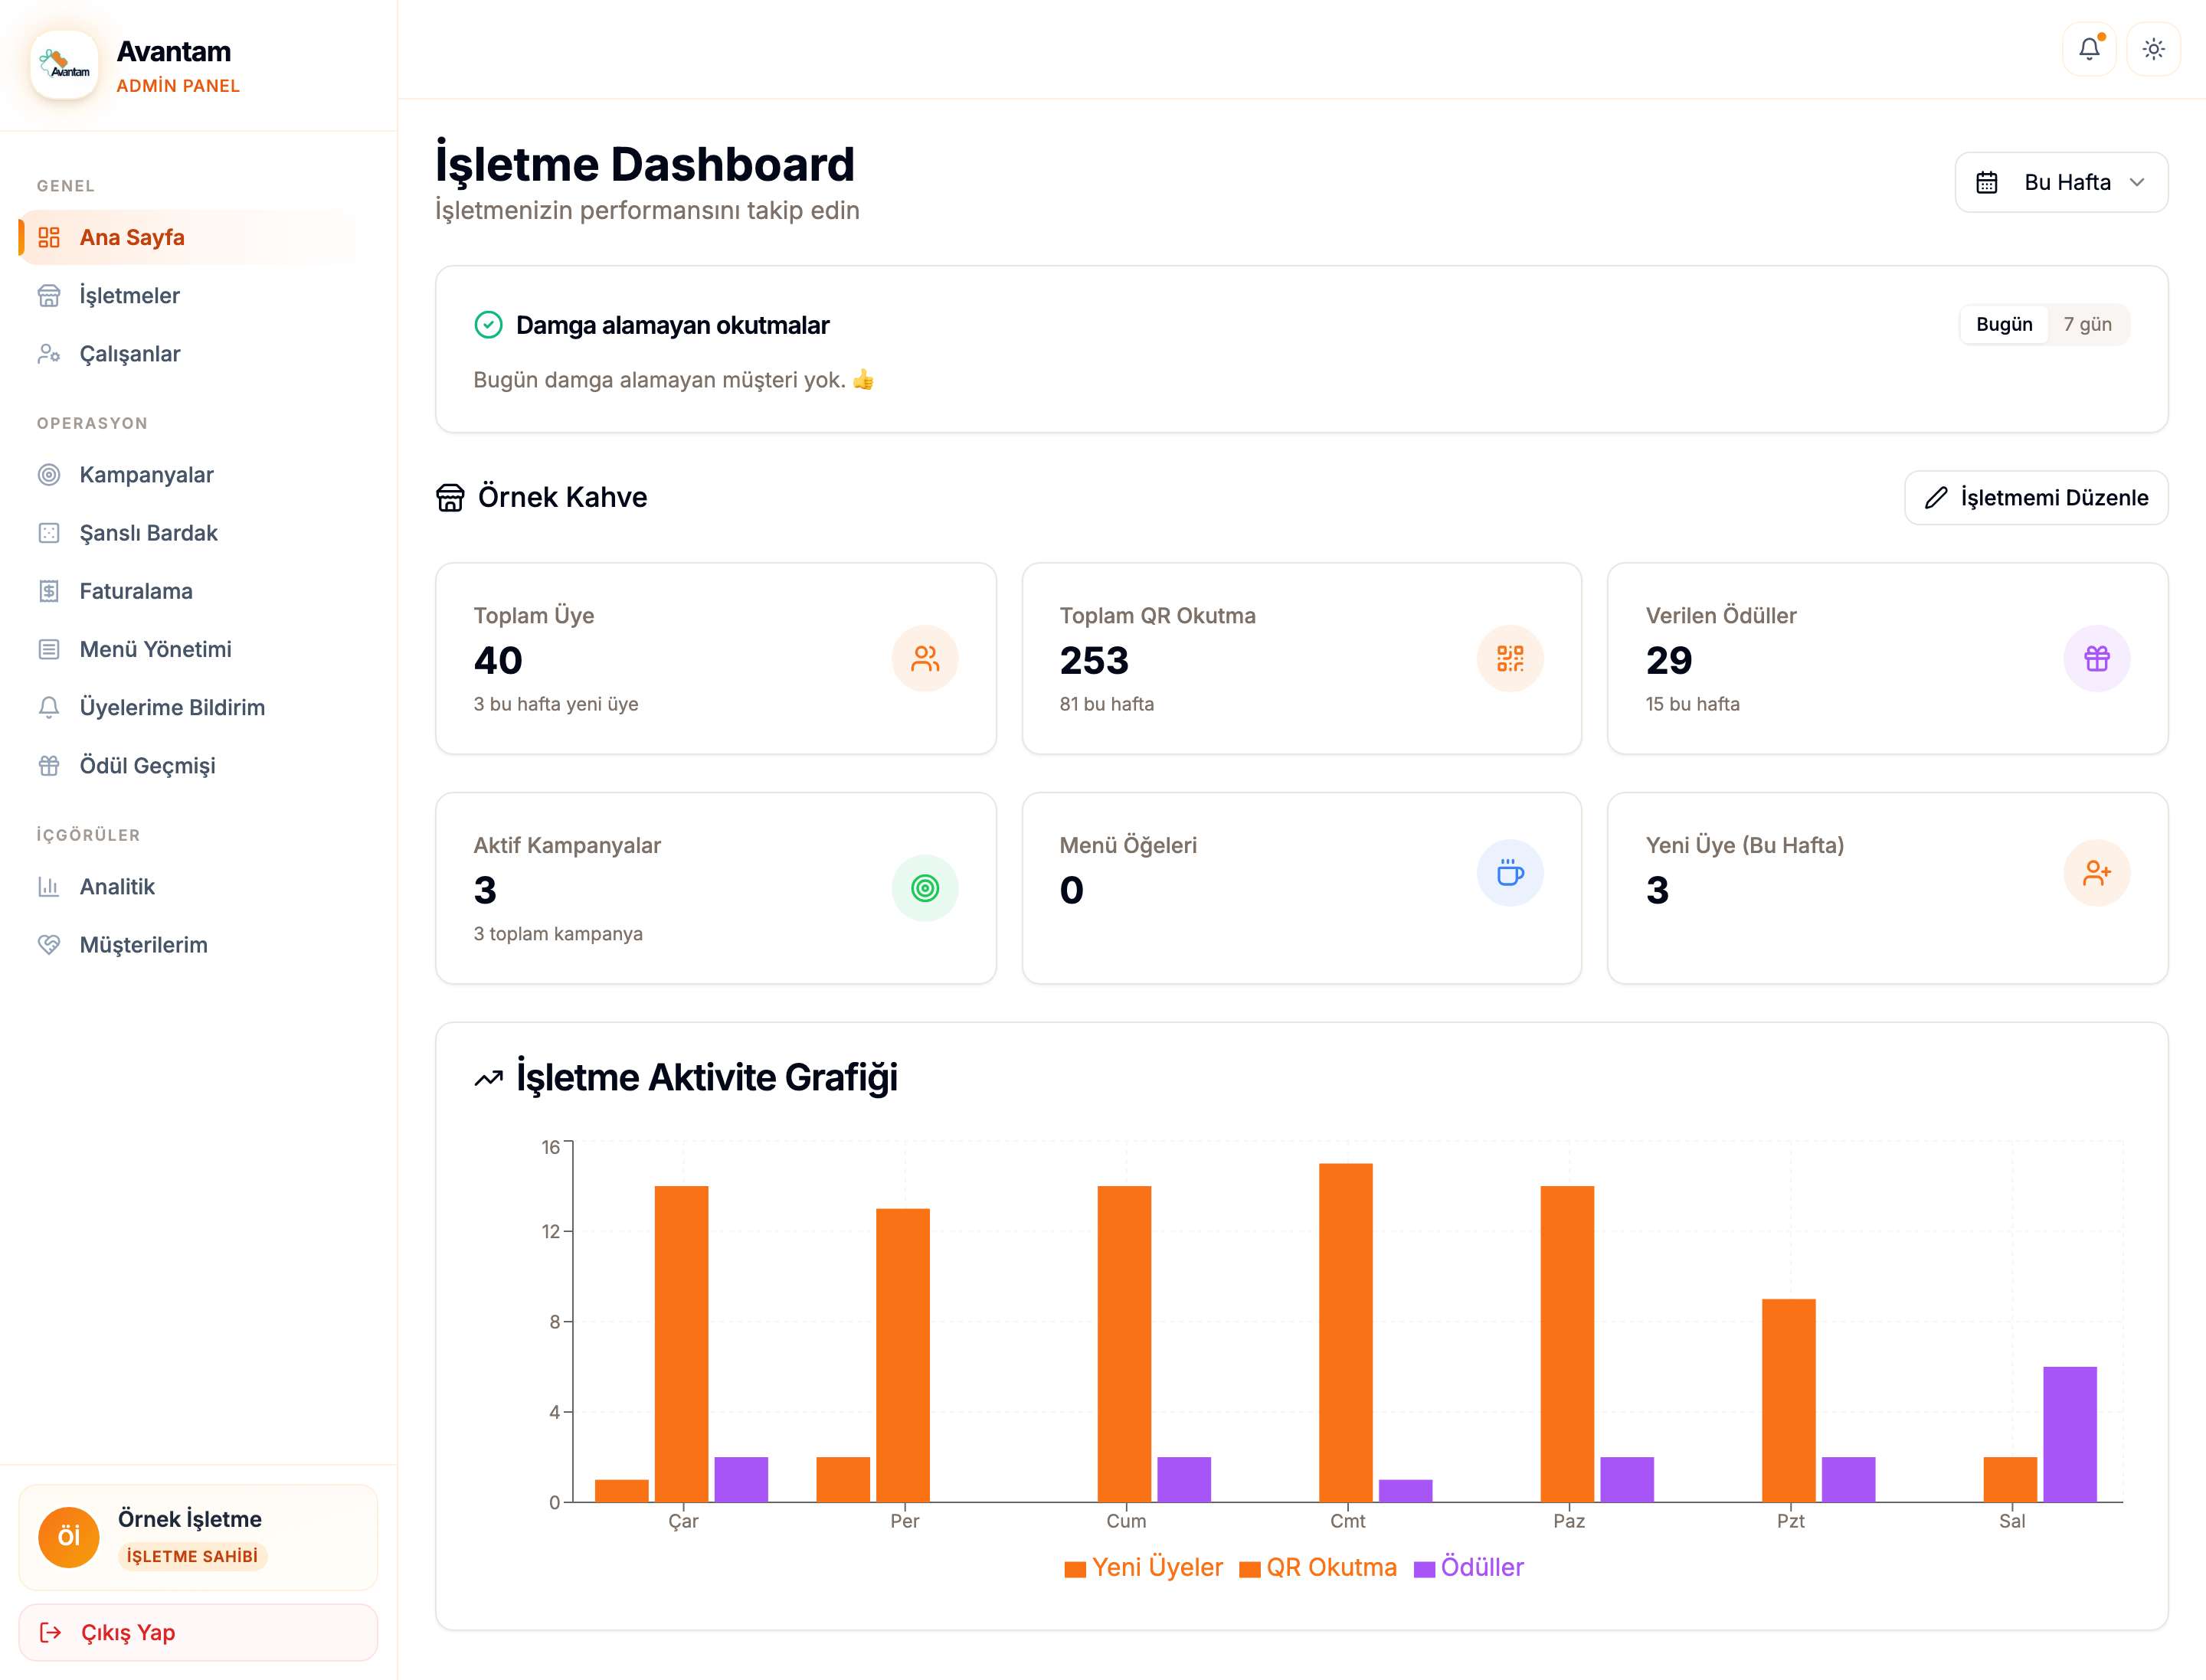Click İşletmemi Düzenle button
This screenshot has width=2206, height=1680.
pyautogui.click(x=2036, y=498)
